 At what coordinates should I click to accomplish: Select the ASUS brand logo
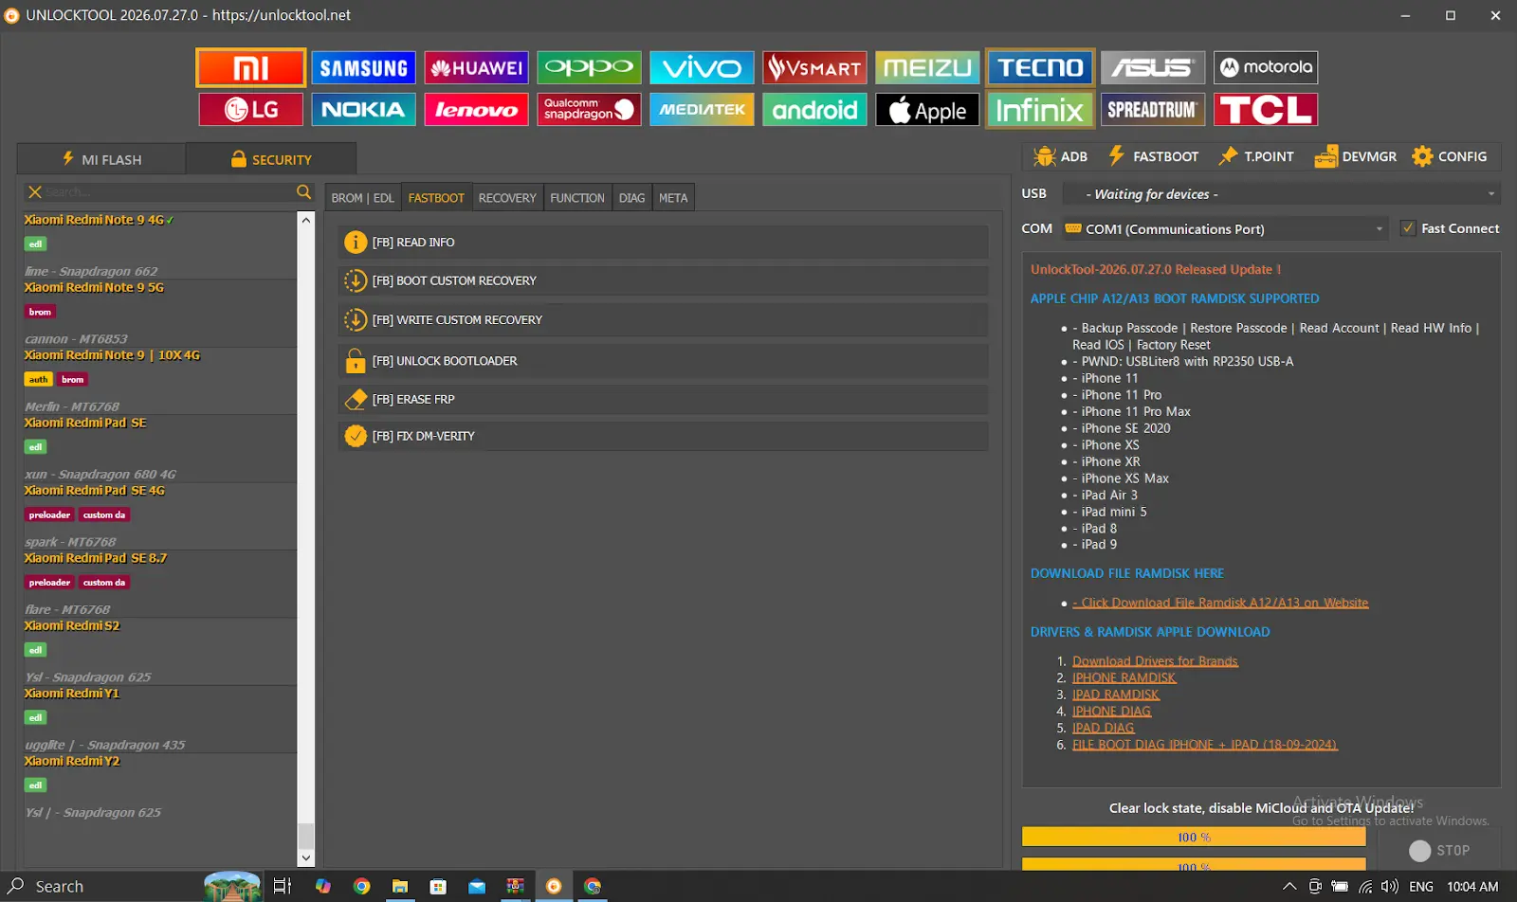[1153, 67]
